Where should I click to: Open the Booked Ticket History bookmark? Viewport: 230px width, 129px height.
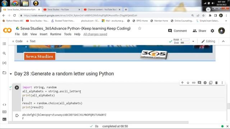tap(63, 21)
